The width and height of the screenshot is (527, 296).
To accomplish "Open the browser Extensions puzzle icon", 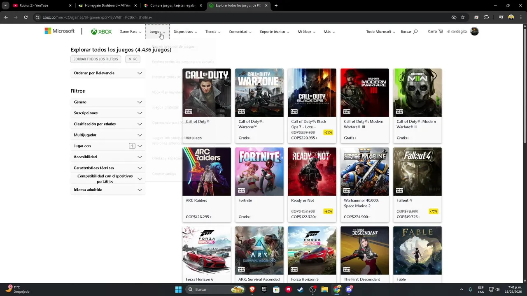I will (x=487, y=17).
